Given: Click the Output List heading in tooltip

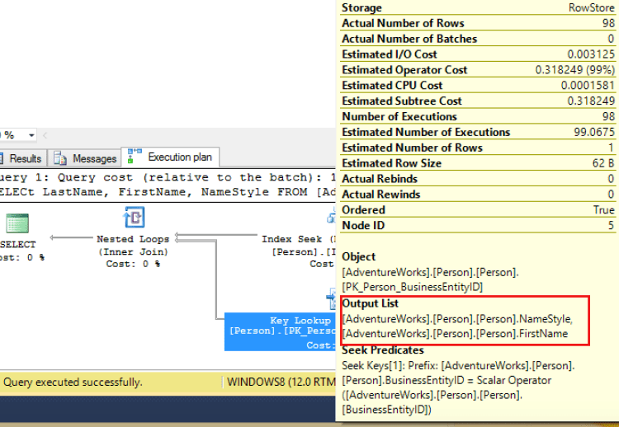Looking at the screenshot, I should (x=372, y=303).
